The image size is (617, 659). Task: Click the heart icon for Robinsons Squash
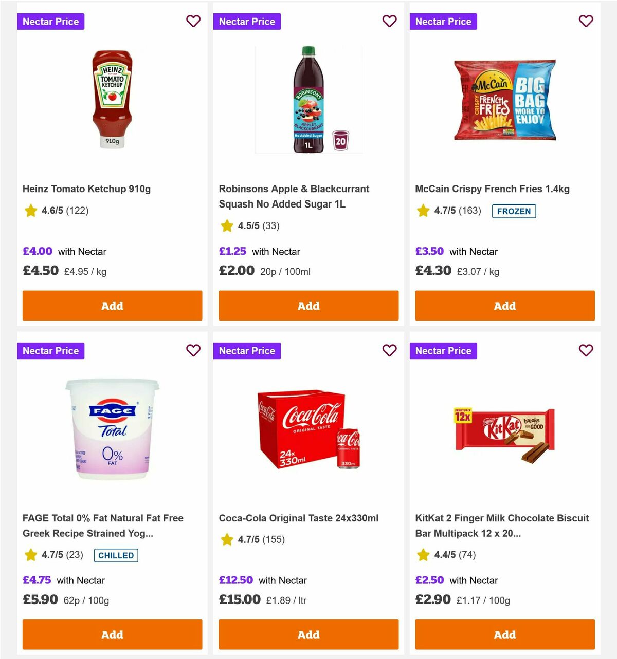[x=390, y=21]
